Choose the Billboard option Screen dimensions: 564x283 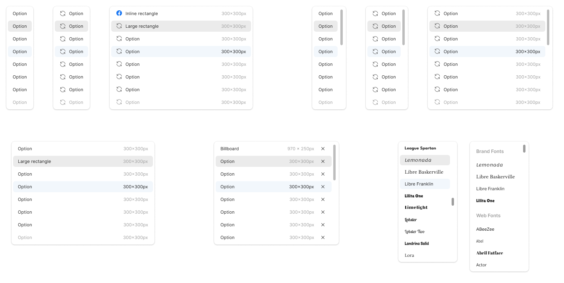pos(274,149)
